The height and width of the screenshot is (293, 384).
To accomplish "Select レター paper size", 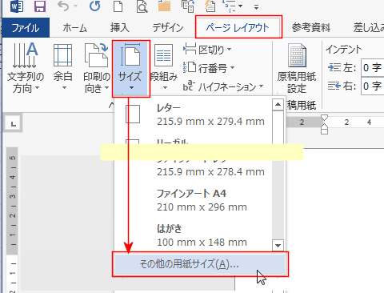I will pyautogui.click(x=194, y=114).
